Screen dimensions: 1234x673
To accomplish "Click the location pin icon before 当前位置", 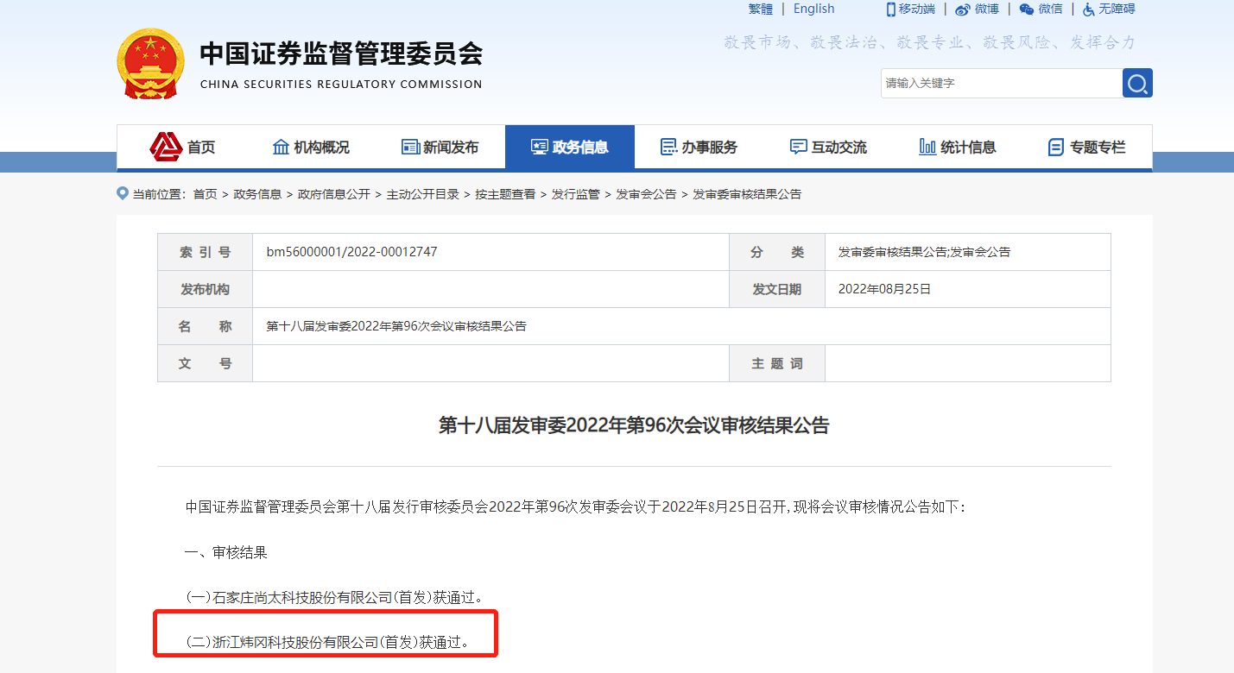I will (123, 193).
